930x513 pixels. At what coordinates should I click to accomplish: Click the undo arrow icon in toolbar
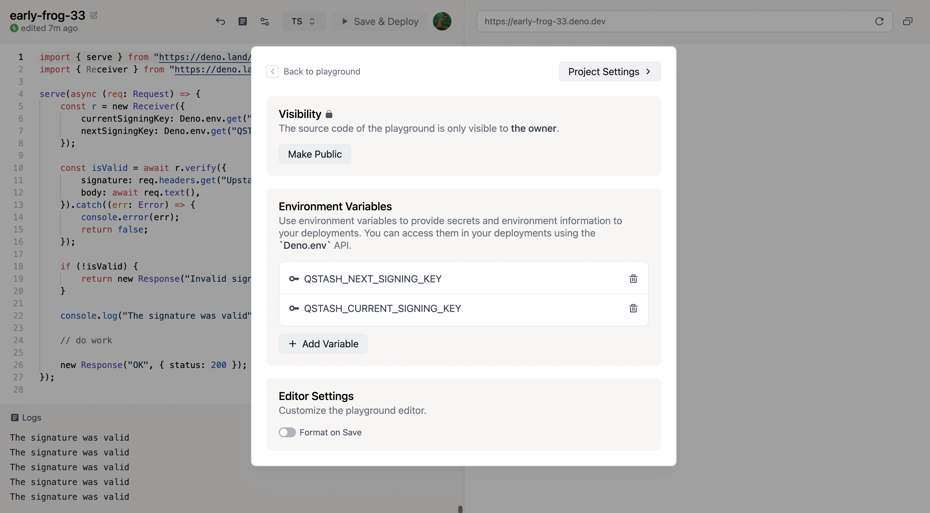tap(220, 21)
